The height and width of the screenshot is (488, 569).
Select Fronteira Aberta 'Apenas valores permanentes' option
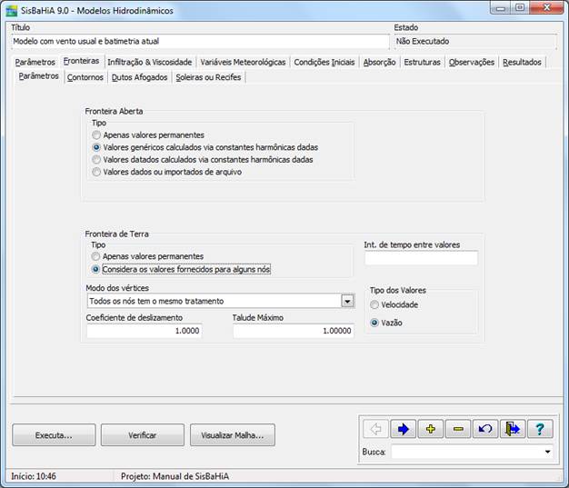pyautogui.click(x=148, y=135)
